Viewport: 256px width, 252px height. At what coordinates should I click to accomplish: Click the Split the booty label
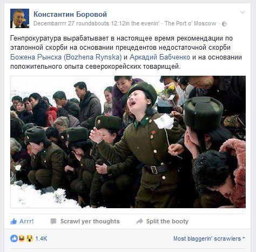(167, 221)
